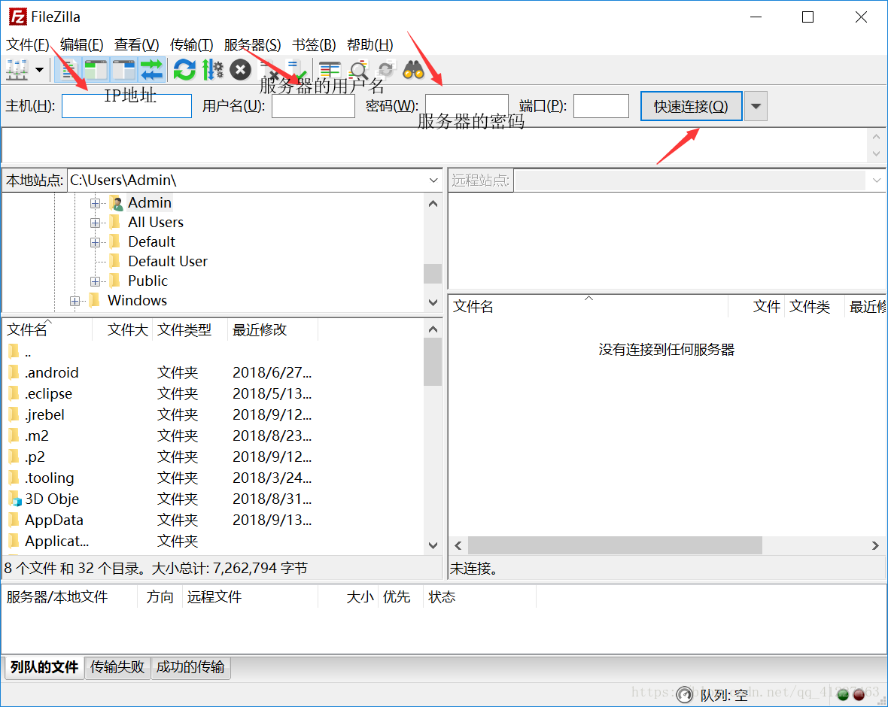Viewport: 888px width, 707px height.
Task: Toggle processing of the transfer queue
Action: [x=212, y=70]
